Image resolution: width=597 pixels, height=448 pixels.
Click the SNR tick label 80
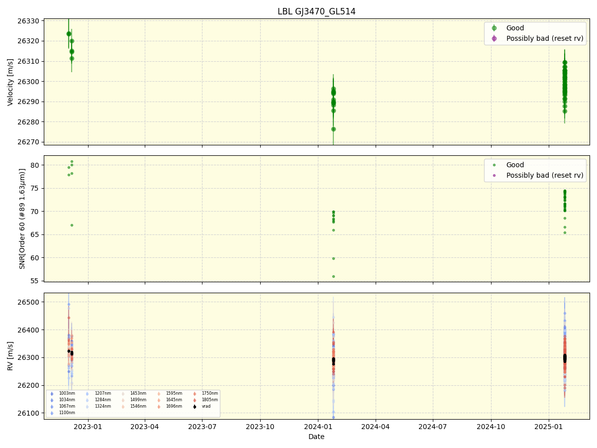click(36, 165)
